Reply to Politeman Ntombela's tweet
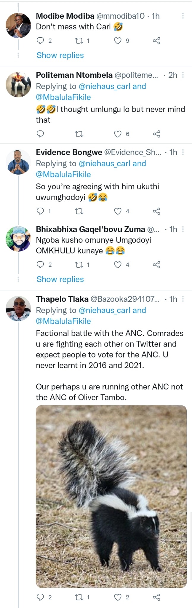 point(40,134)
